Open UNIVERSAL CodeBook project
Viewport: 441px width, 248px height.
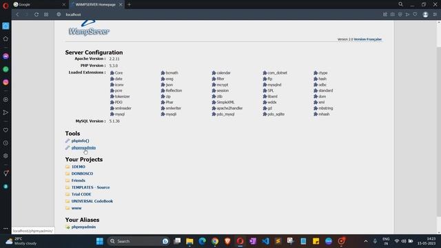pyautogui.click(x=92, y=201)
